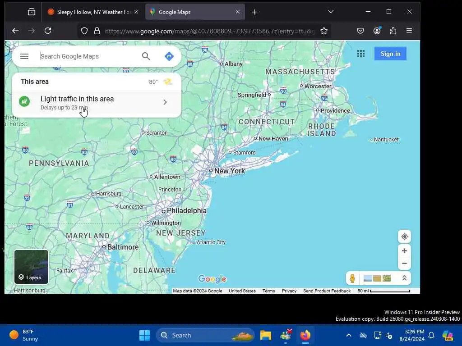The width and height of the screenshot is (462, 346).
Task: Click the taskbar Search box
Action: point(205,335)
